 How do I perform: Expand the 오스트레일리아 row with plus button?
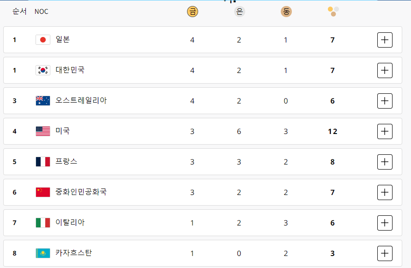385,101
